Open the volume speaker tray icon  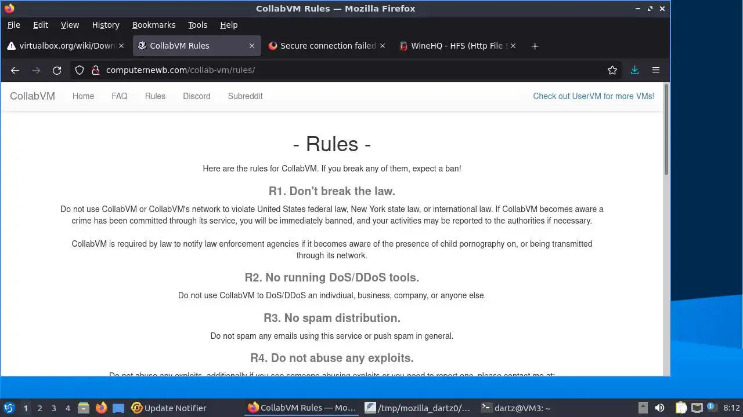pos(659,408)
